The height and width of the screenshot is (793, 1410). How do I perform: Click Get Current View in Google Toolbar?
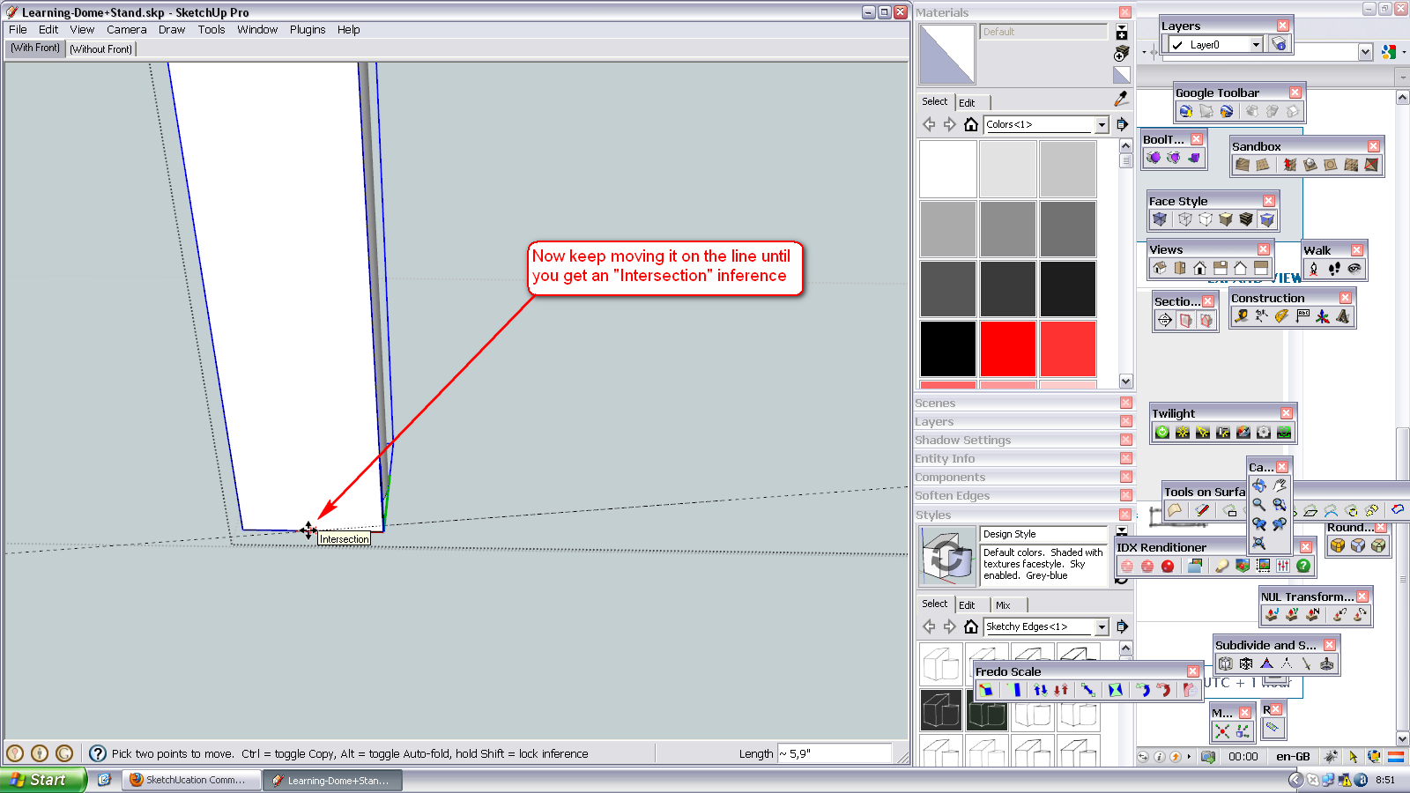coord(1186,111)
